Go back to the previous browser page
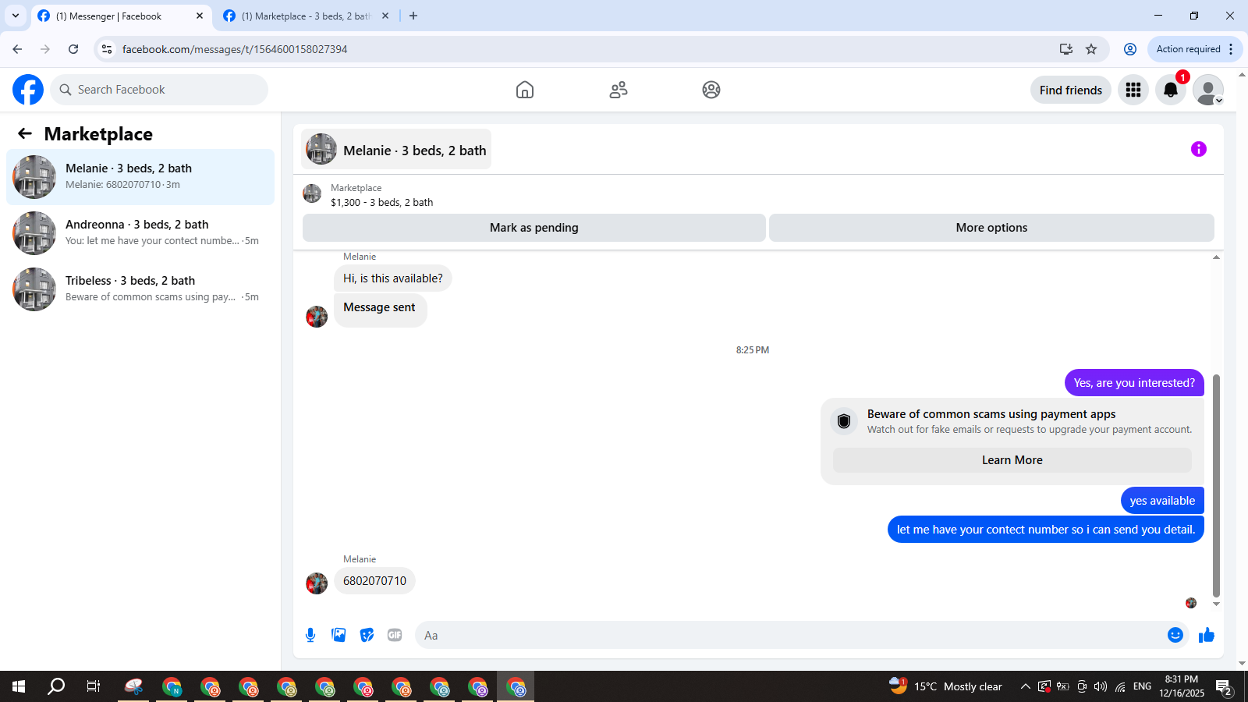This screenshot has height=702, width=1248. (x=17, y=49)
